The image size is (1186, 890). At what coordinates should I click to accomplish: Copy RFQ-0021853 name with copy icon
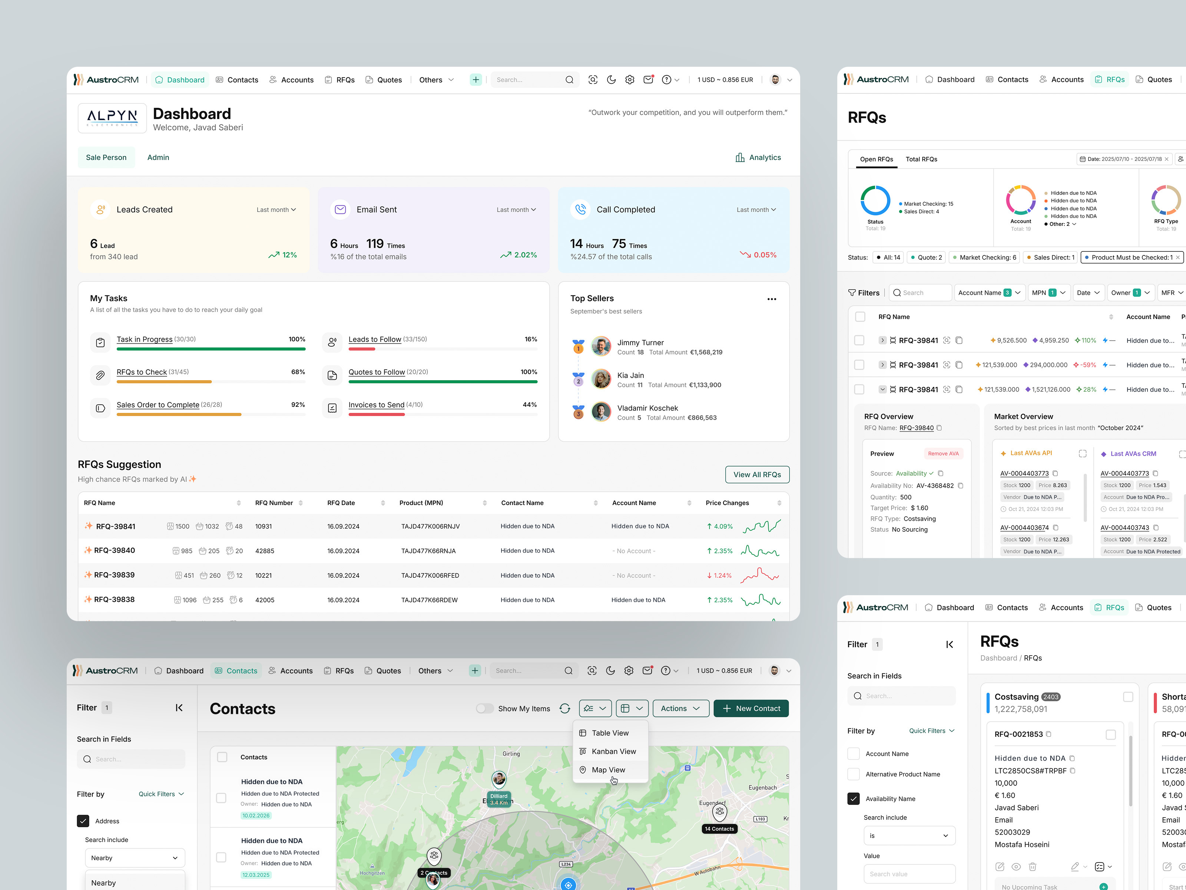coord(1049,734)
